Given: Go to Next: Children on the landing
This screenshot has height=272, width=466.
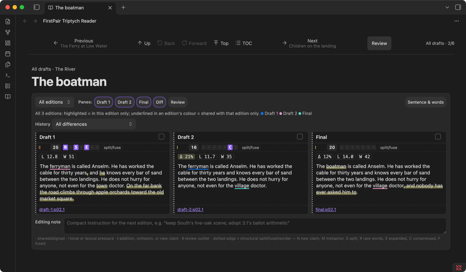Looking at the screenshot, I should coord(309,43).
